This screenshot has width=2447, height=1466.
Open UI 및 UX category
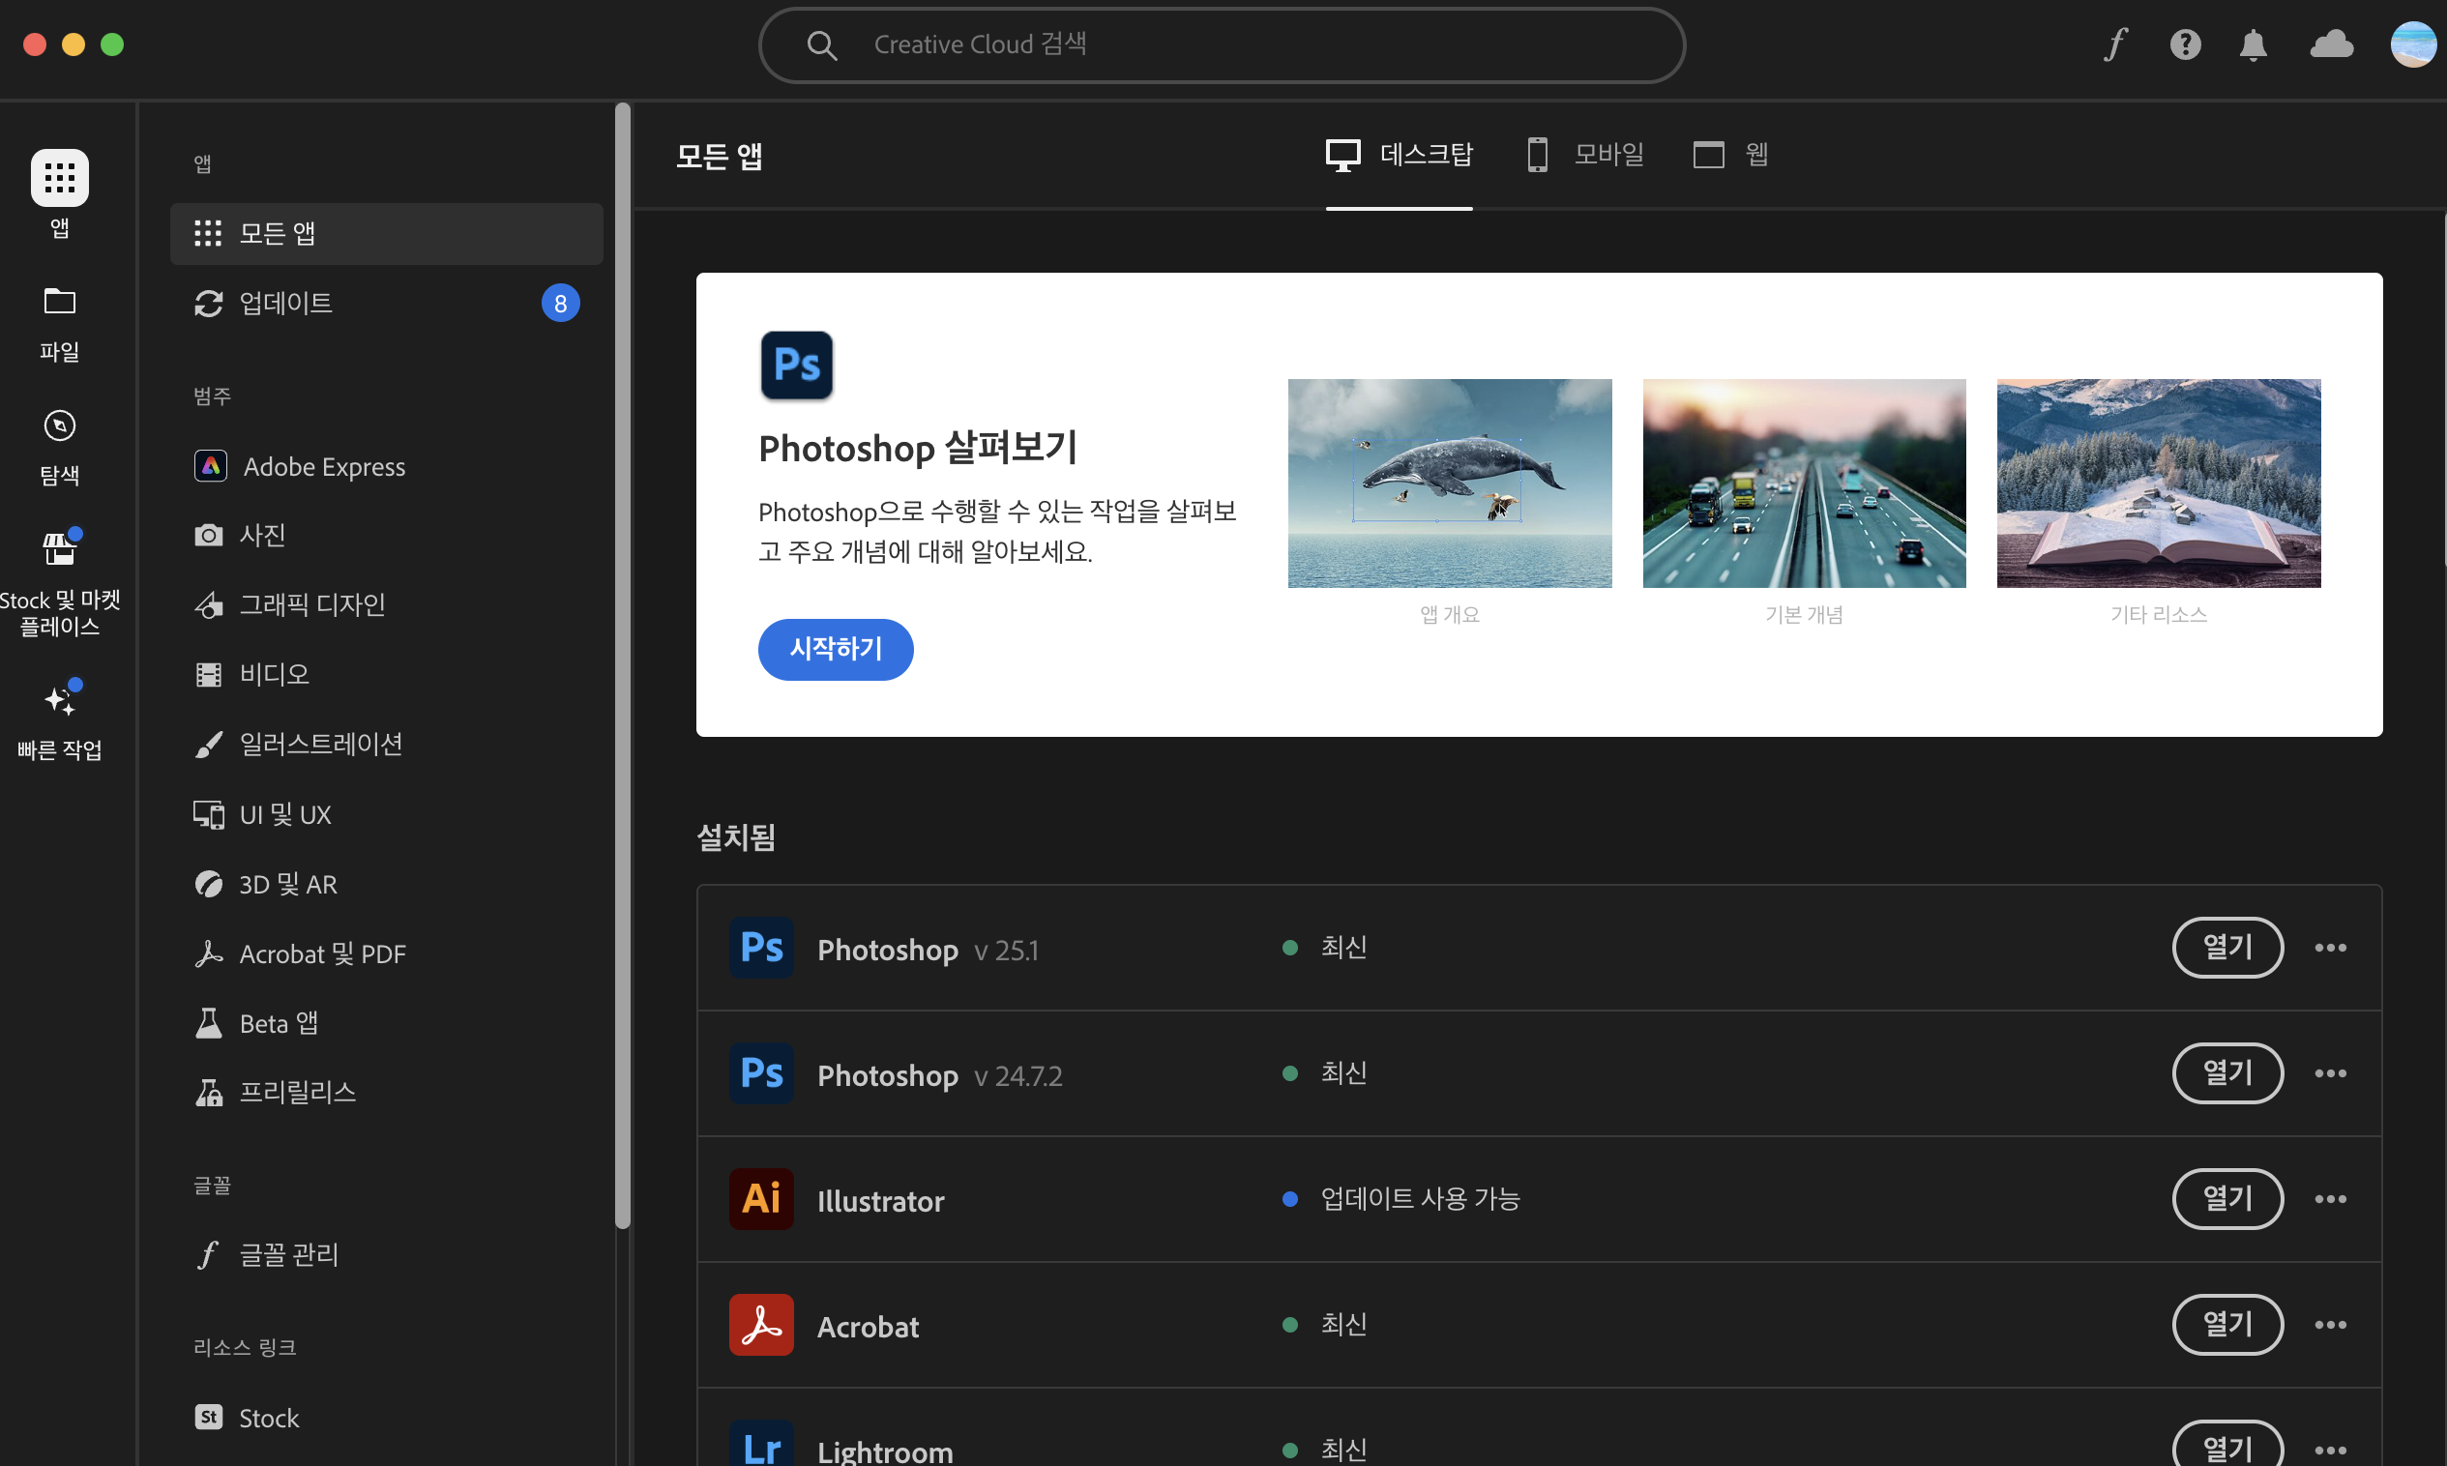pos(386,815)
